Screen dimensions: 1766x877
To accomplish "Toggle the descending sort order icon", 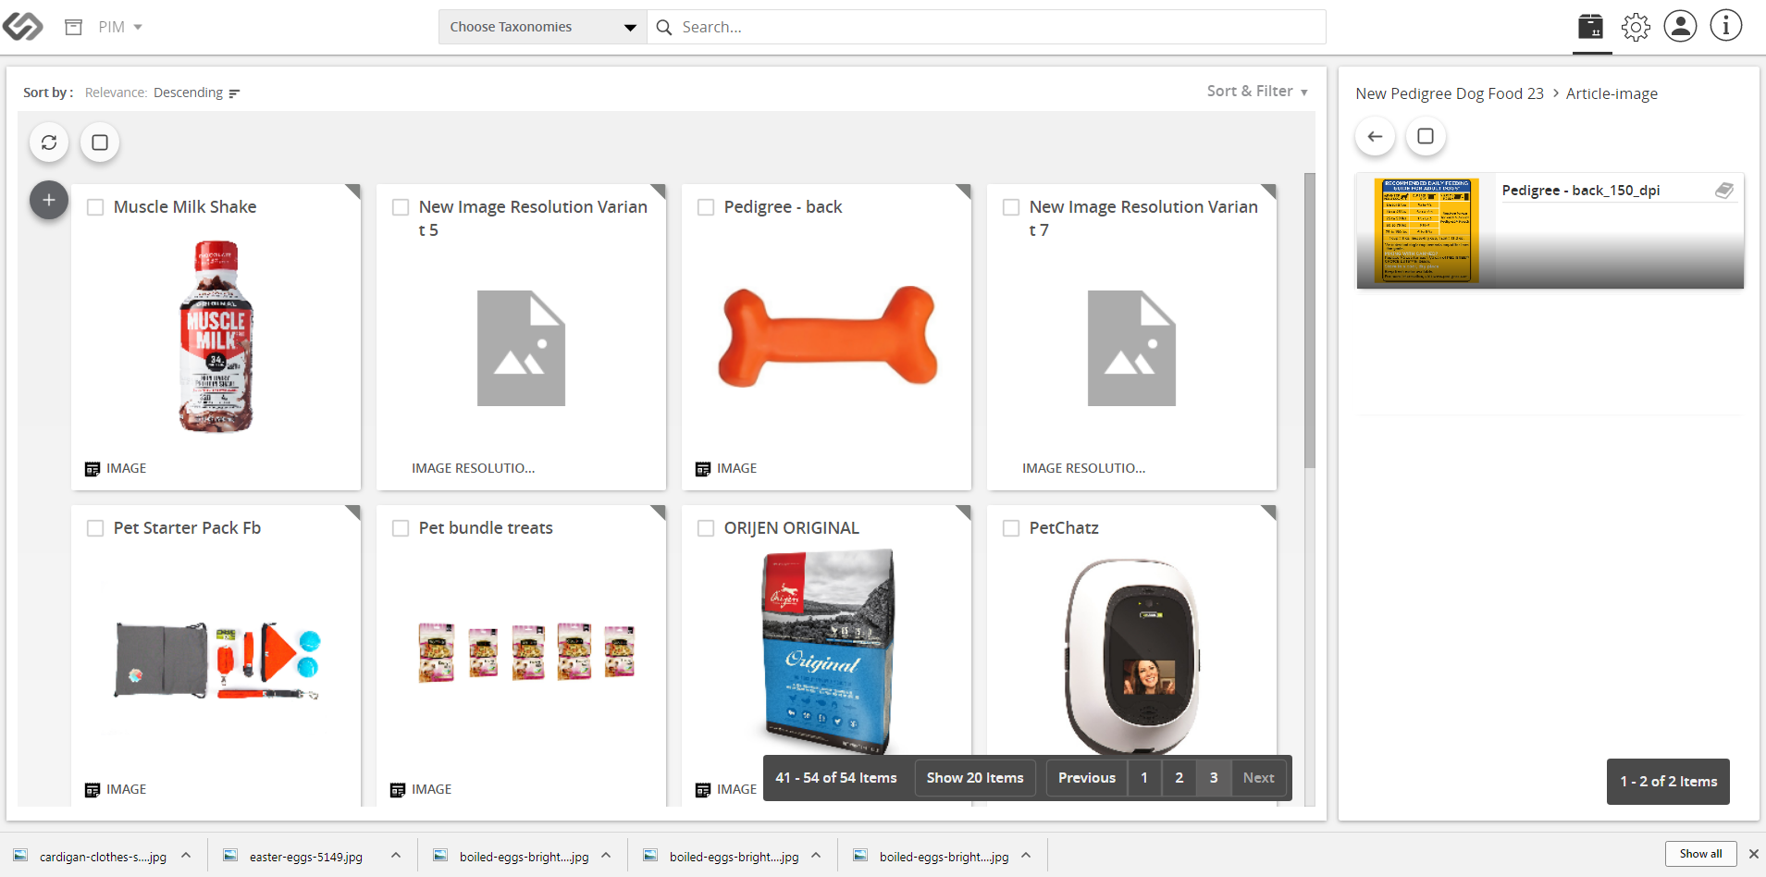I will click(234, 93).
